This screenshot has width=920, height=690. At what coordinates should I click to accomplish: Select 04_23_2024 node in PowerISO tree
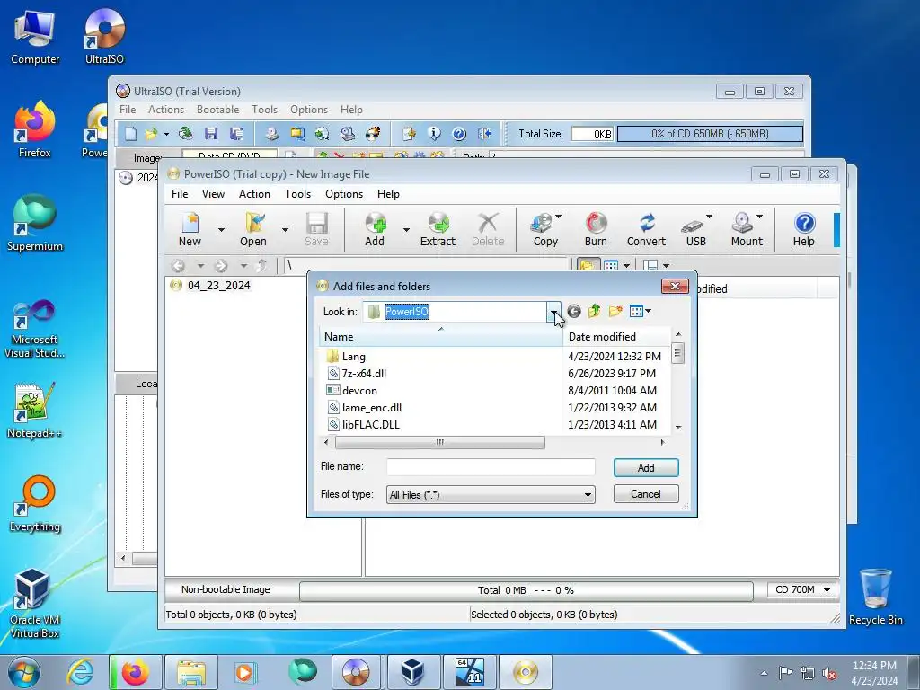(x=218, y=286)
